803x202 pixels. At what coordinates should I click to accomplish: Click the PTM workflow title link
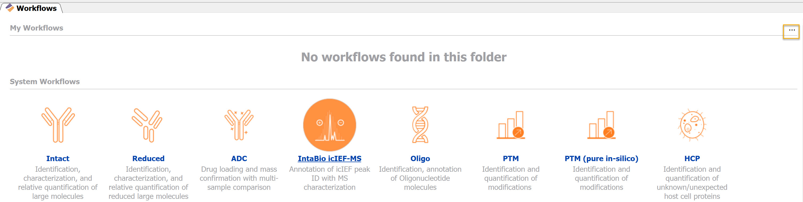pos(511,158)
